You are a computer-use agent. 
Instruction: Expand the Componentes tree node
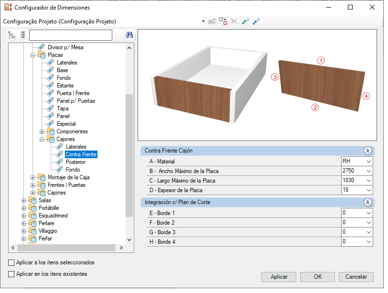(42, 131)
